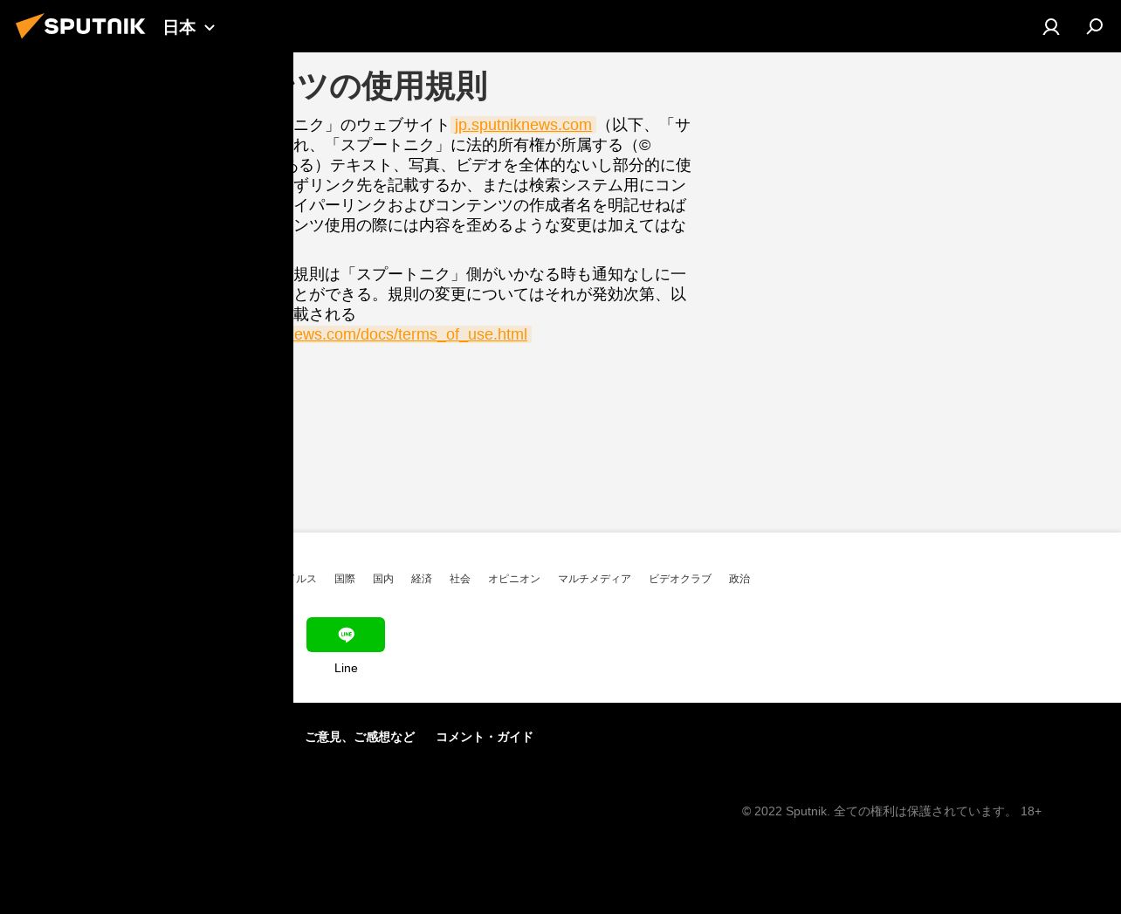The width and height of the screenshot is (1121, 914).
Task: Open the jp.sputniknews.com link
Action: [523, 125]
